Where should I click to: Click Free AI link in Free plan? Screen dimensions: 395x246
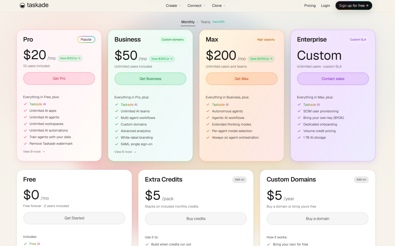(x=35, y=244)
